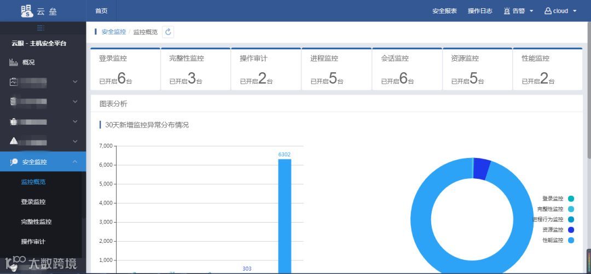Image resolution: width=591 pixels, height=274 pixels.
Task: Toggle 进程行为监控 legend color dot
Action: coord(571,219)
